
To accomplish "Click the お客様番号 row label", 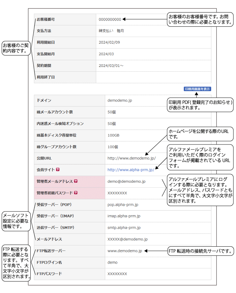I will pyautogui.click(x=46, y=19).
